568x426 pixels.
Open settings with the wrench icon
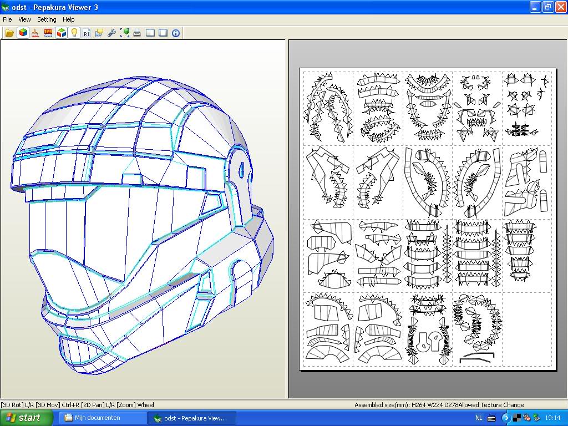111,33
